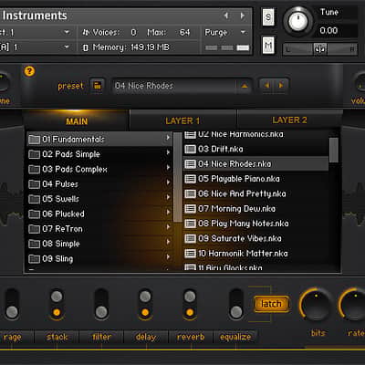Image resolution: width=365 pixels, height=365 pixels.
Task: Click the Tune knob
Action: pyautogui.click(x=298, y=21)
